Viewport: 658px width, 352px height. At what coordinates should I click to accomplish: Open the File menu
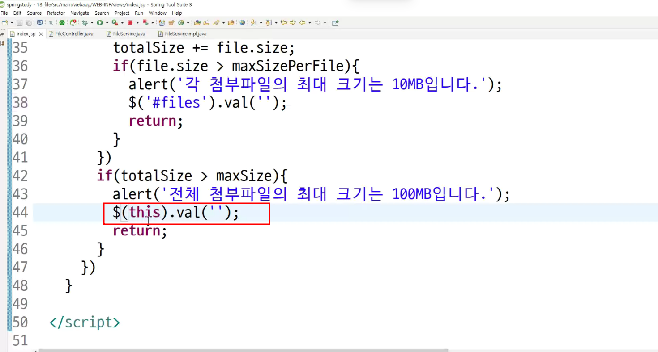pyautogui.click(x=4, y=13)
